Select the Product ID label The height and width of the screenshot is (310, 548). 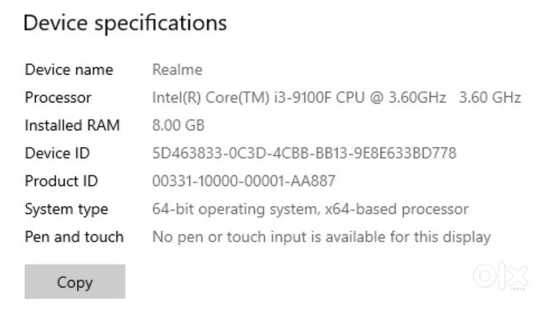(x=61, y=181)
